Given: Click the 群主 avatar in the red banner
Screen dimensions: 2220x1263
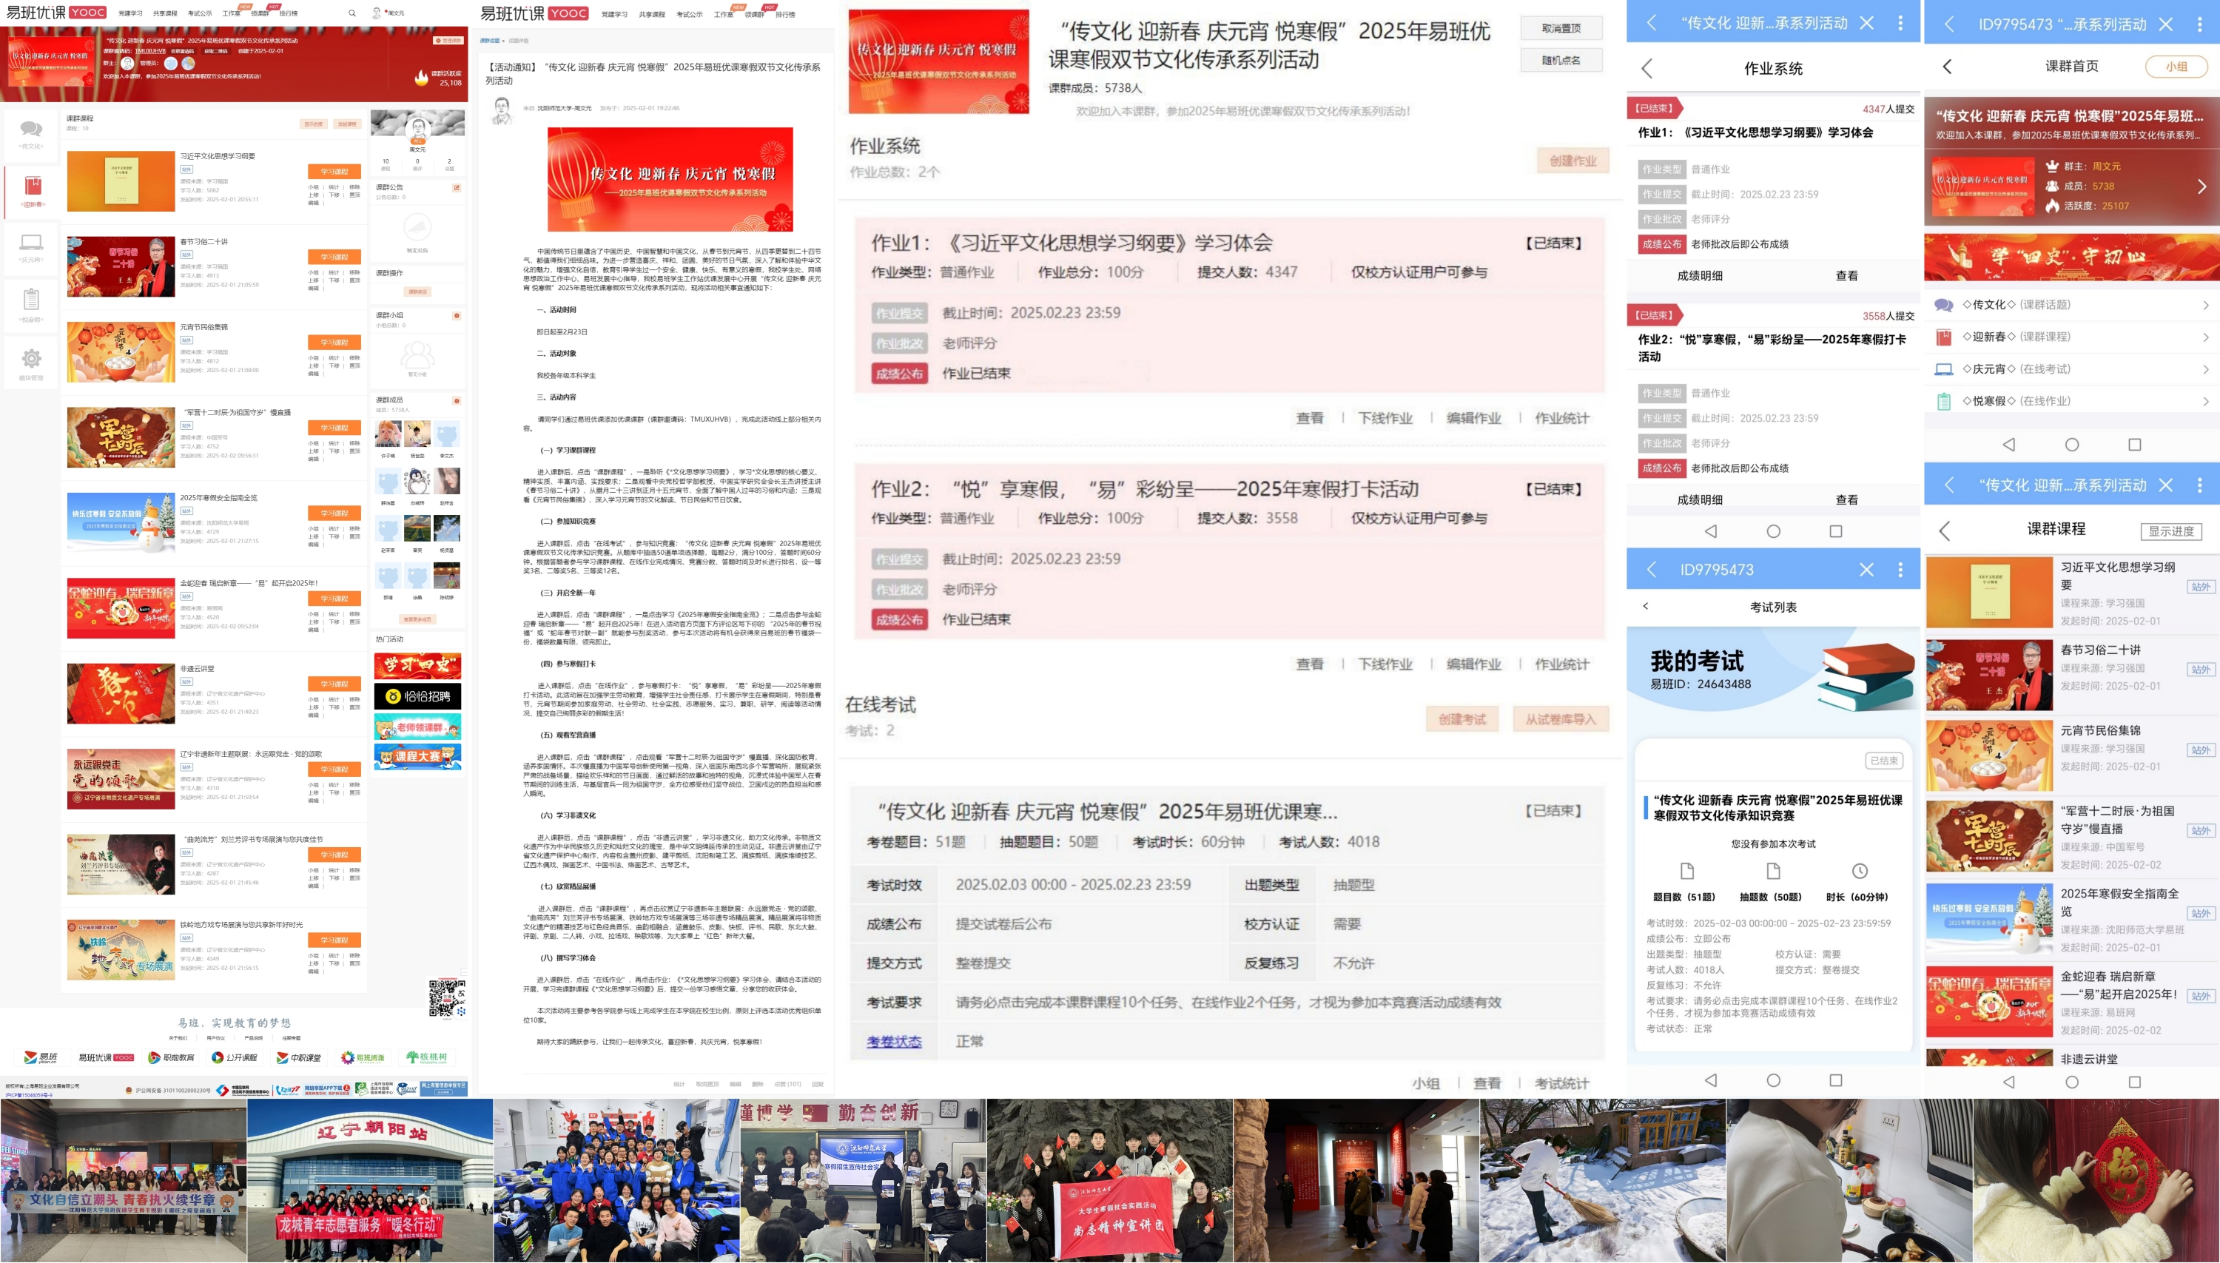Looking at the screenshot, I should (x=127, y=64).
